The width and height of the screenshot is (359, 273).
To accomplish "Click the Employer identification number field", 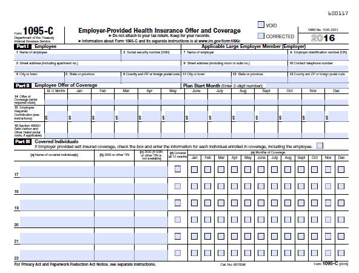I will point(318,57).
